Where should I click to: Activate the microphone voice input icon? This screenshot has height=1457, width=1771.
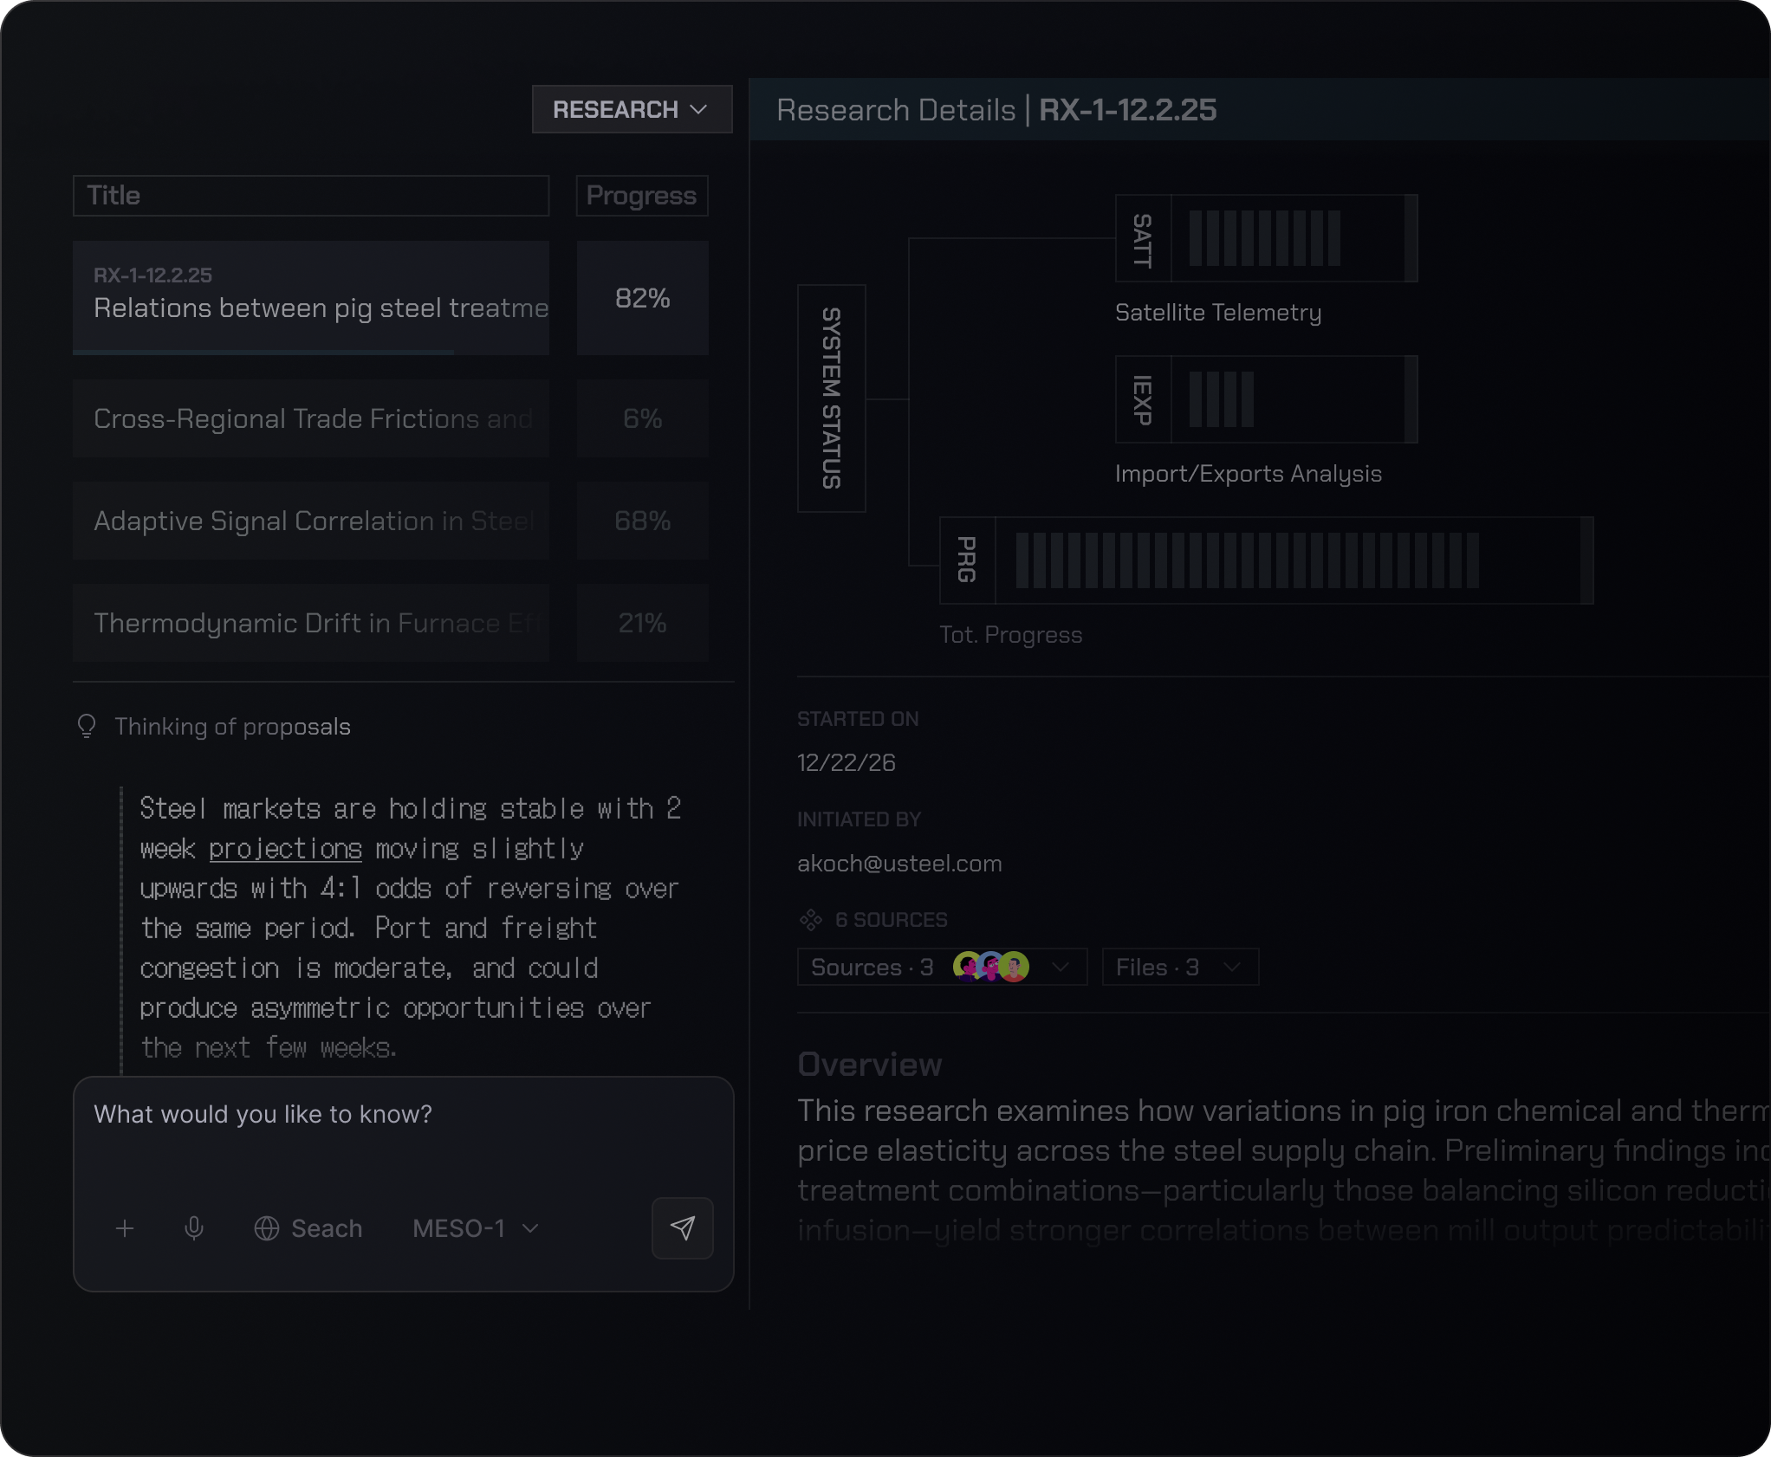pyautogui.click(x=194, y=1228)
